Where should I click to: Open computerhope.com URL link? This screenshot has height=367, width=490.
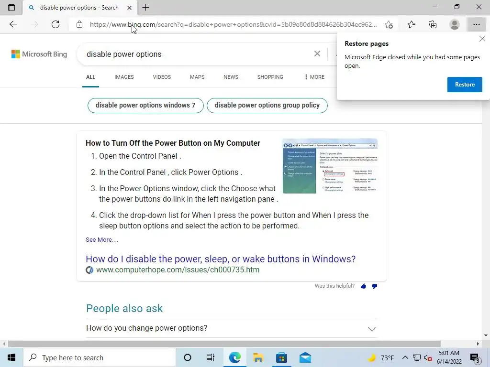tap(178, 270)
